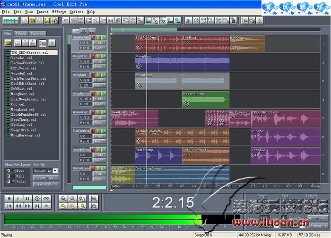Click Out 1 on Orch/Ascend track
The image size is (331, 238).
point(99,174)
